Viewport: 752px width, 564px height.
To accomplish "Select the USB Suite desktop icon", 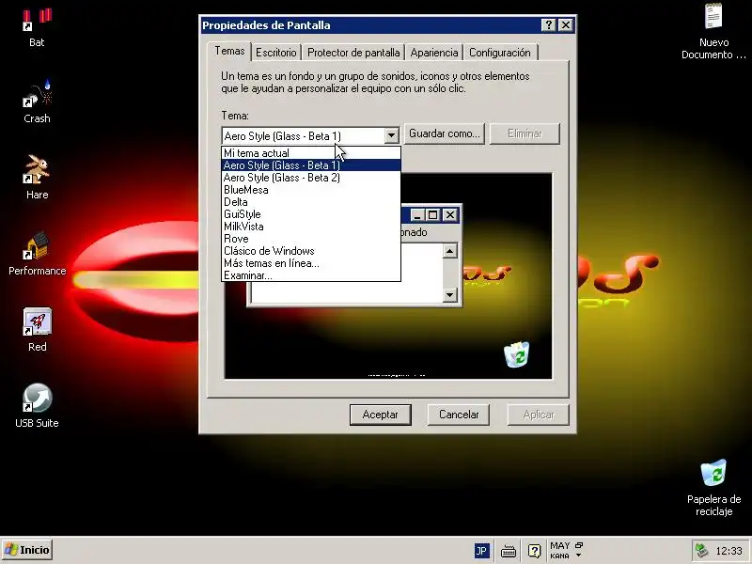I will [37, 398].
